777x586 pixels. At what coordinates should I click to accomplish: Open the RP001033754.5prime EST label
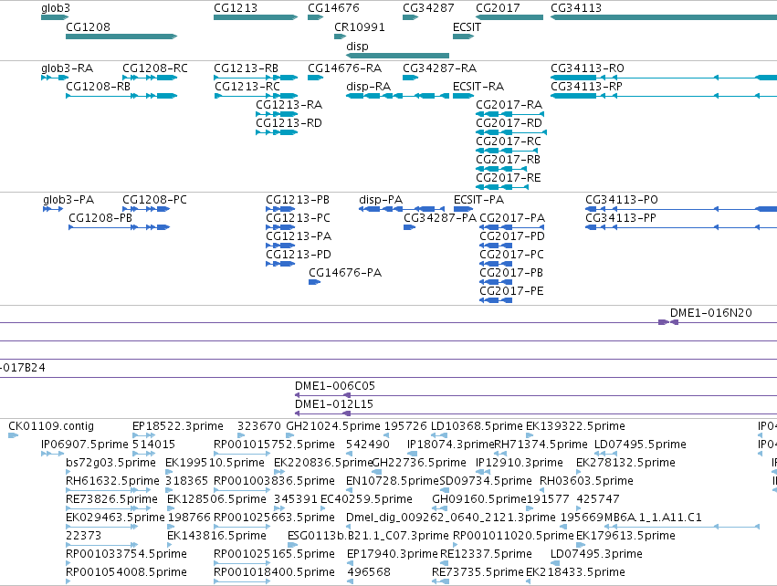point(126,554)
